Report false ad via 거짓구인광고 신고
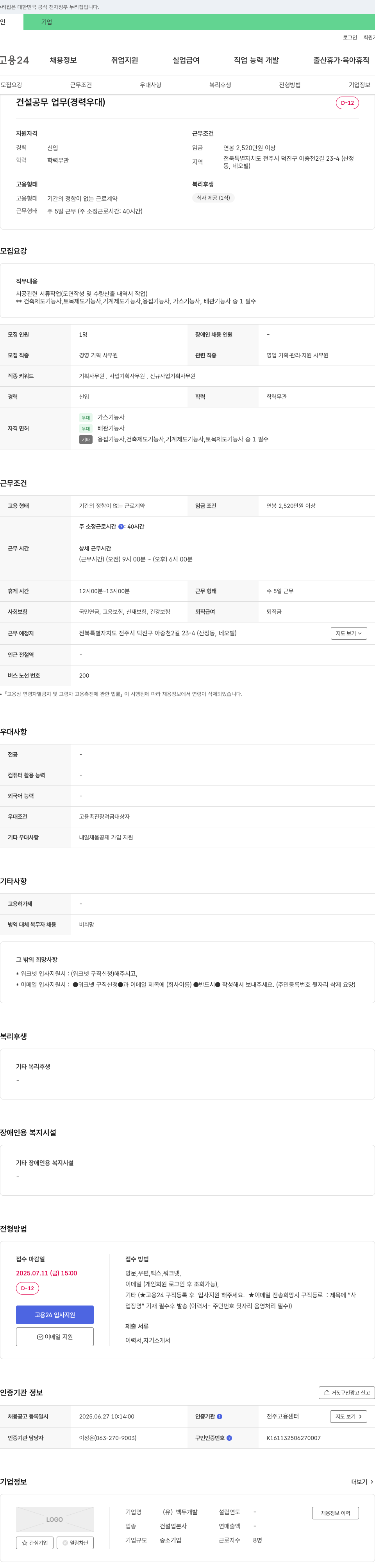Viewport: 375px width, 1562px height. click(x=346, y=1392)
